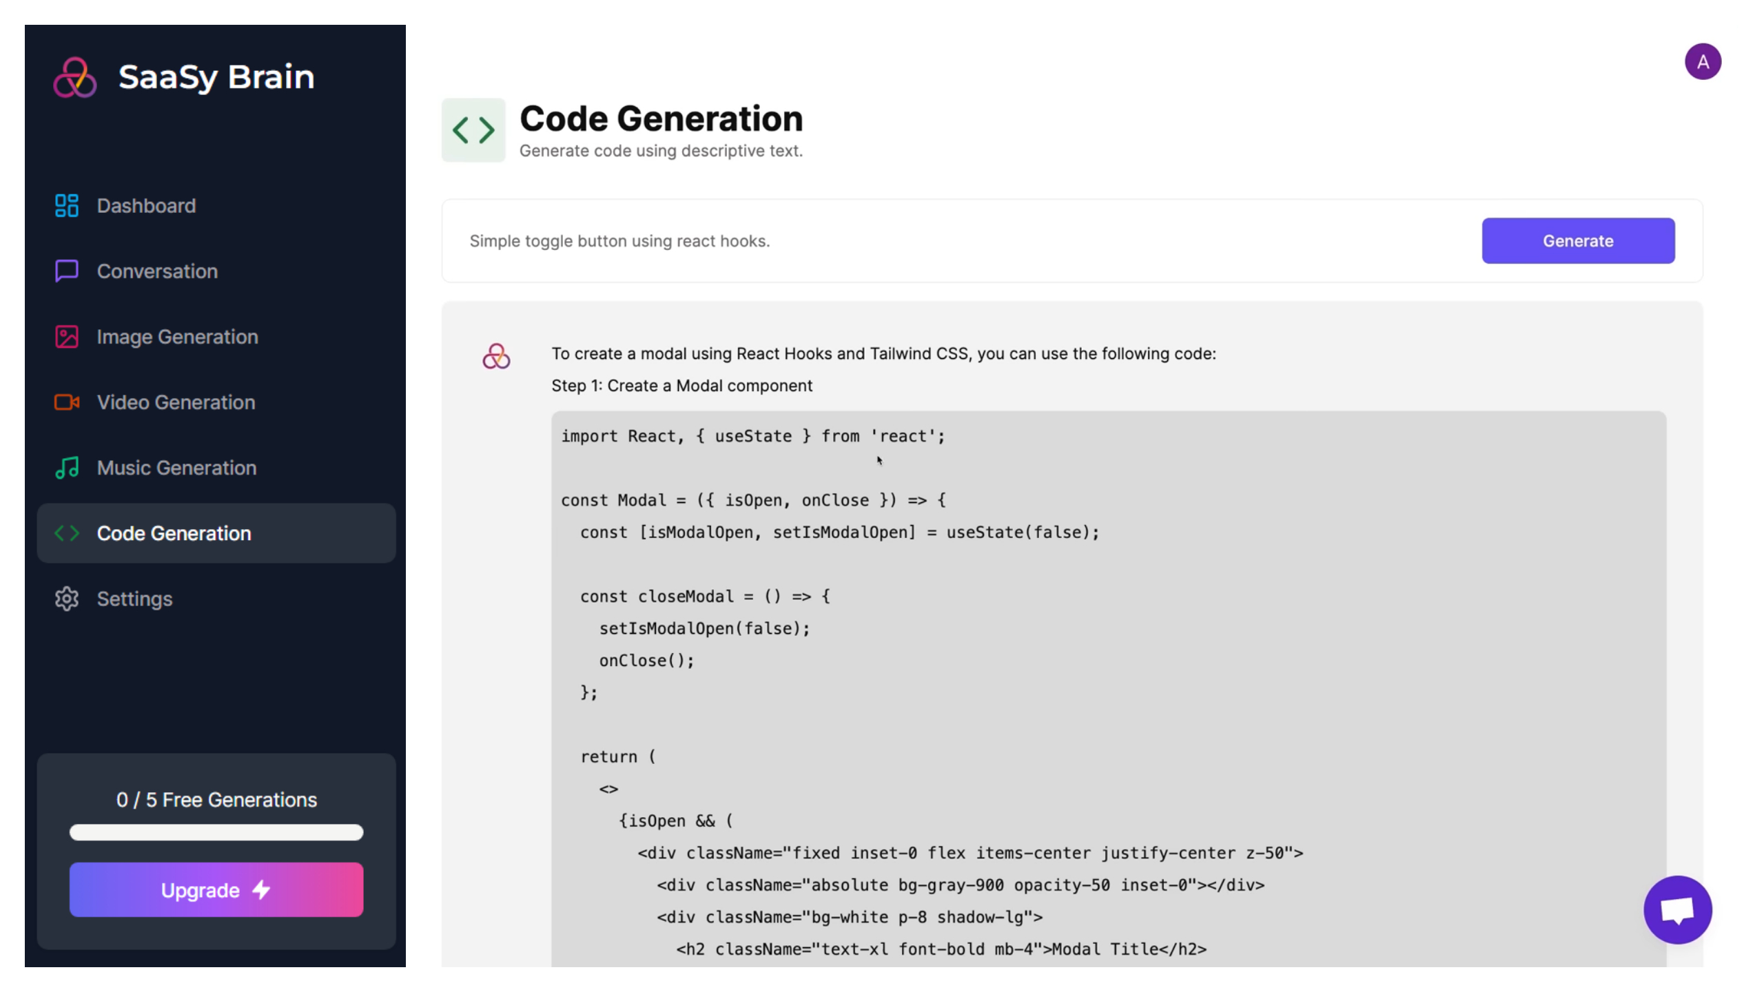
Task: Click the Conversation chat bubble icon
Action: click(x=67, y=270)
